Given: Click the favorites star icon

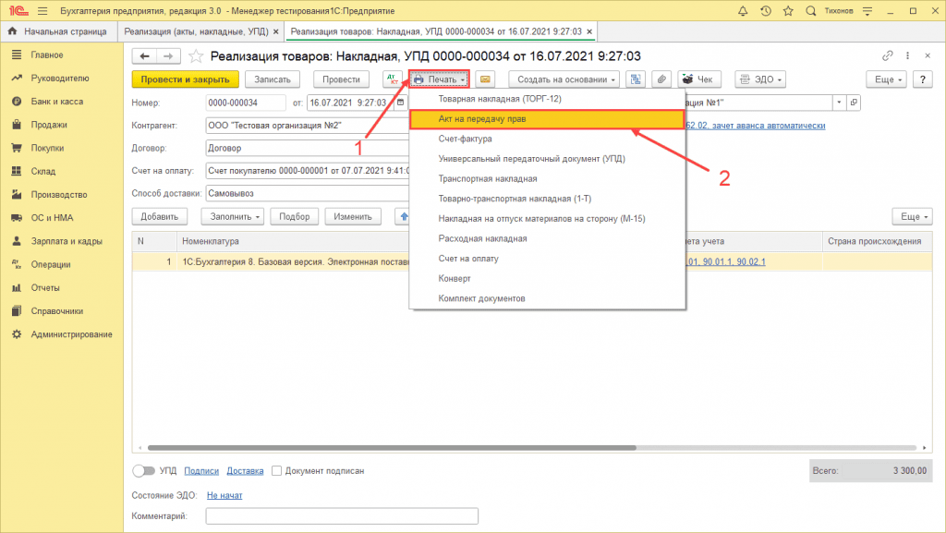Looking at the screenshot, I should tap(789, 10).
